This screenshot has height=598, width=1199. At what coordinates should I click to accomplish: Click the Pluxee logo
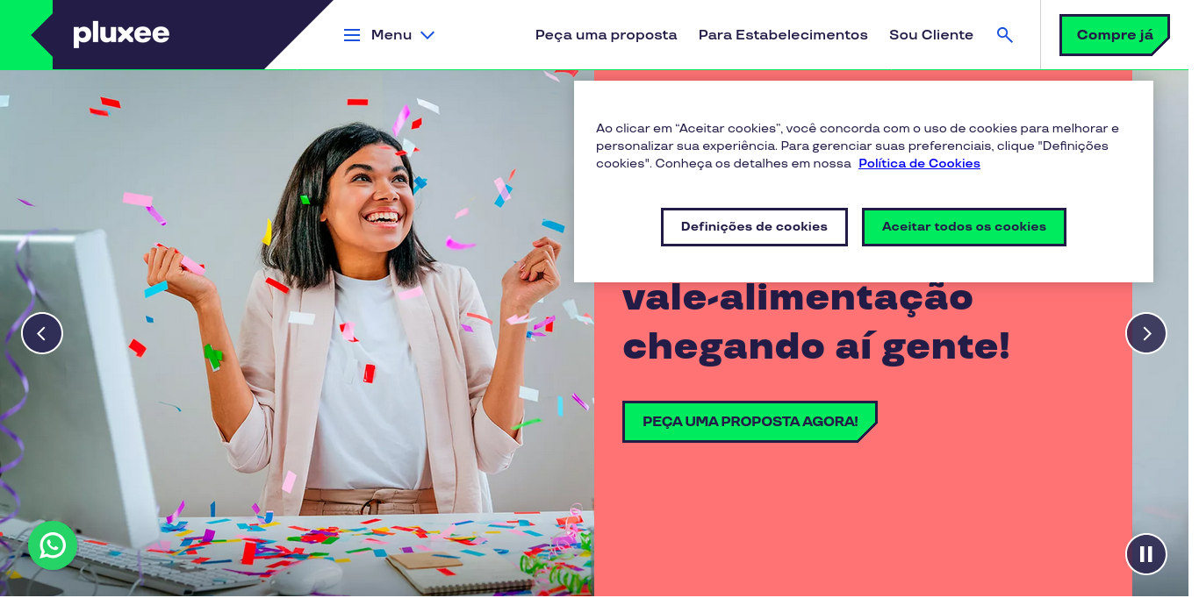[121, 34]
